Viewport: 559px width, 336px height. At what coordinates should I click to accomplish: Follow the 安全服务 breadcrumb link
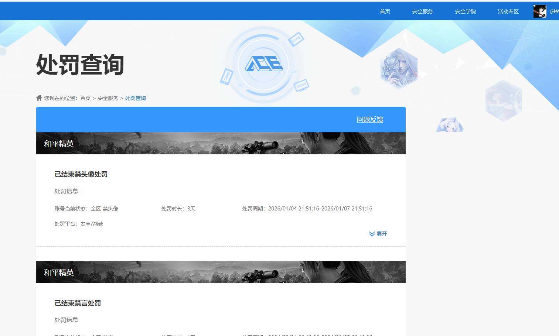click(x=108, y=98)
